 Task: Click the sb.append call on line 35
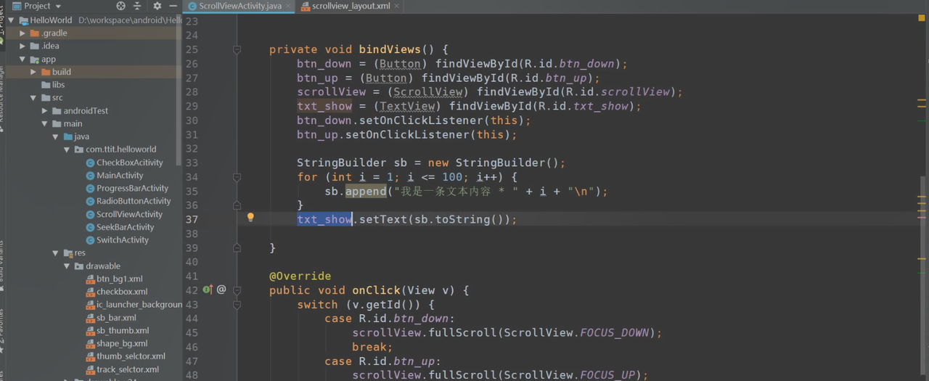click(356, 192)
